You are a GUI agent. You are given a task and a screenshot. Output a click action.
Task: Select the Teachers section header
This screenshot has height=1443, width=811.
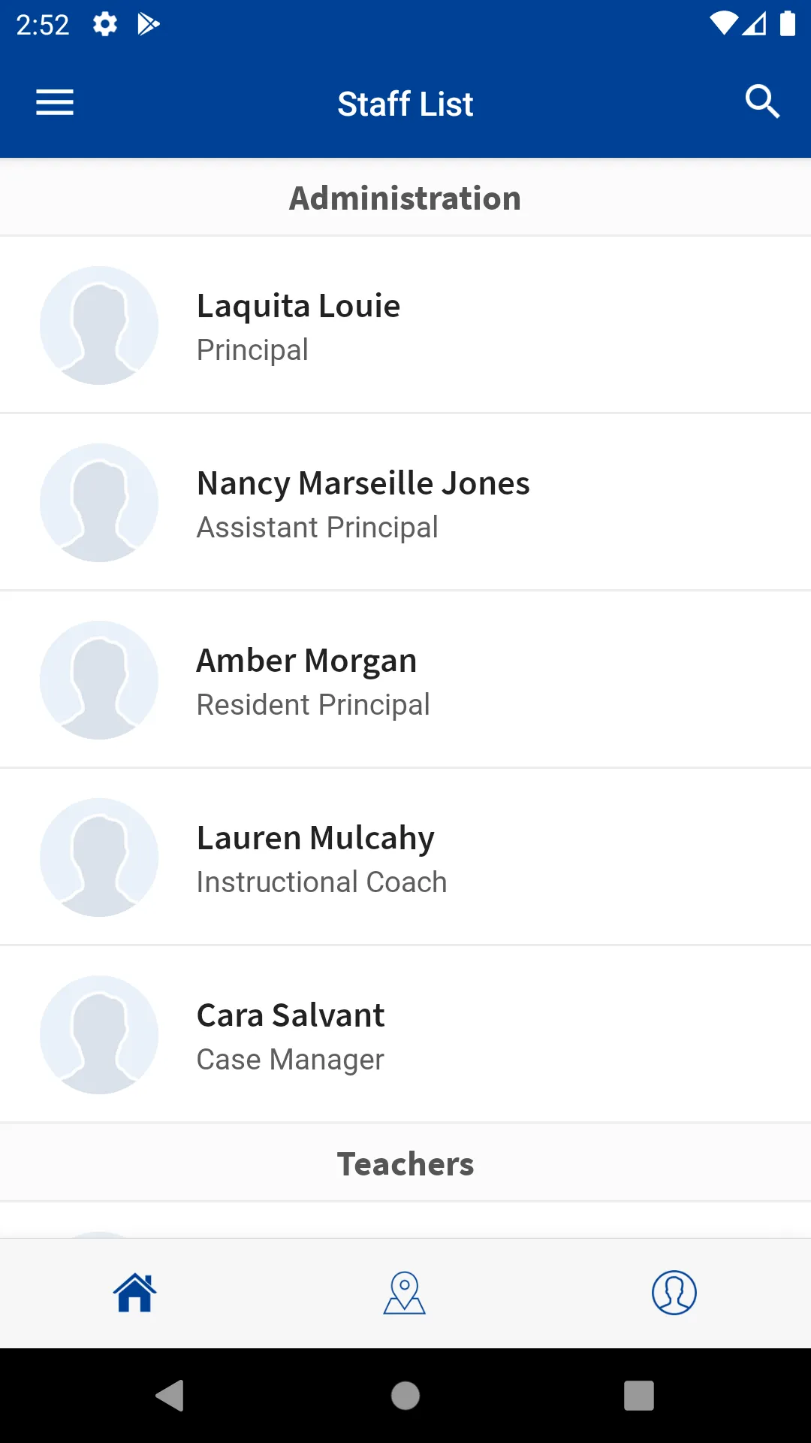click(405, 1163)
